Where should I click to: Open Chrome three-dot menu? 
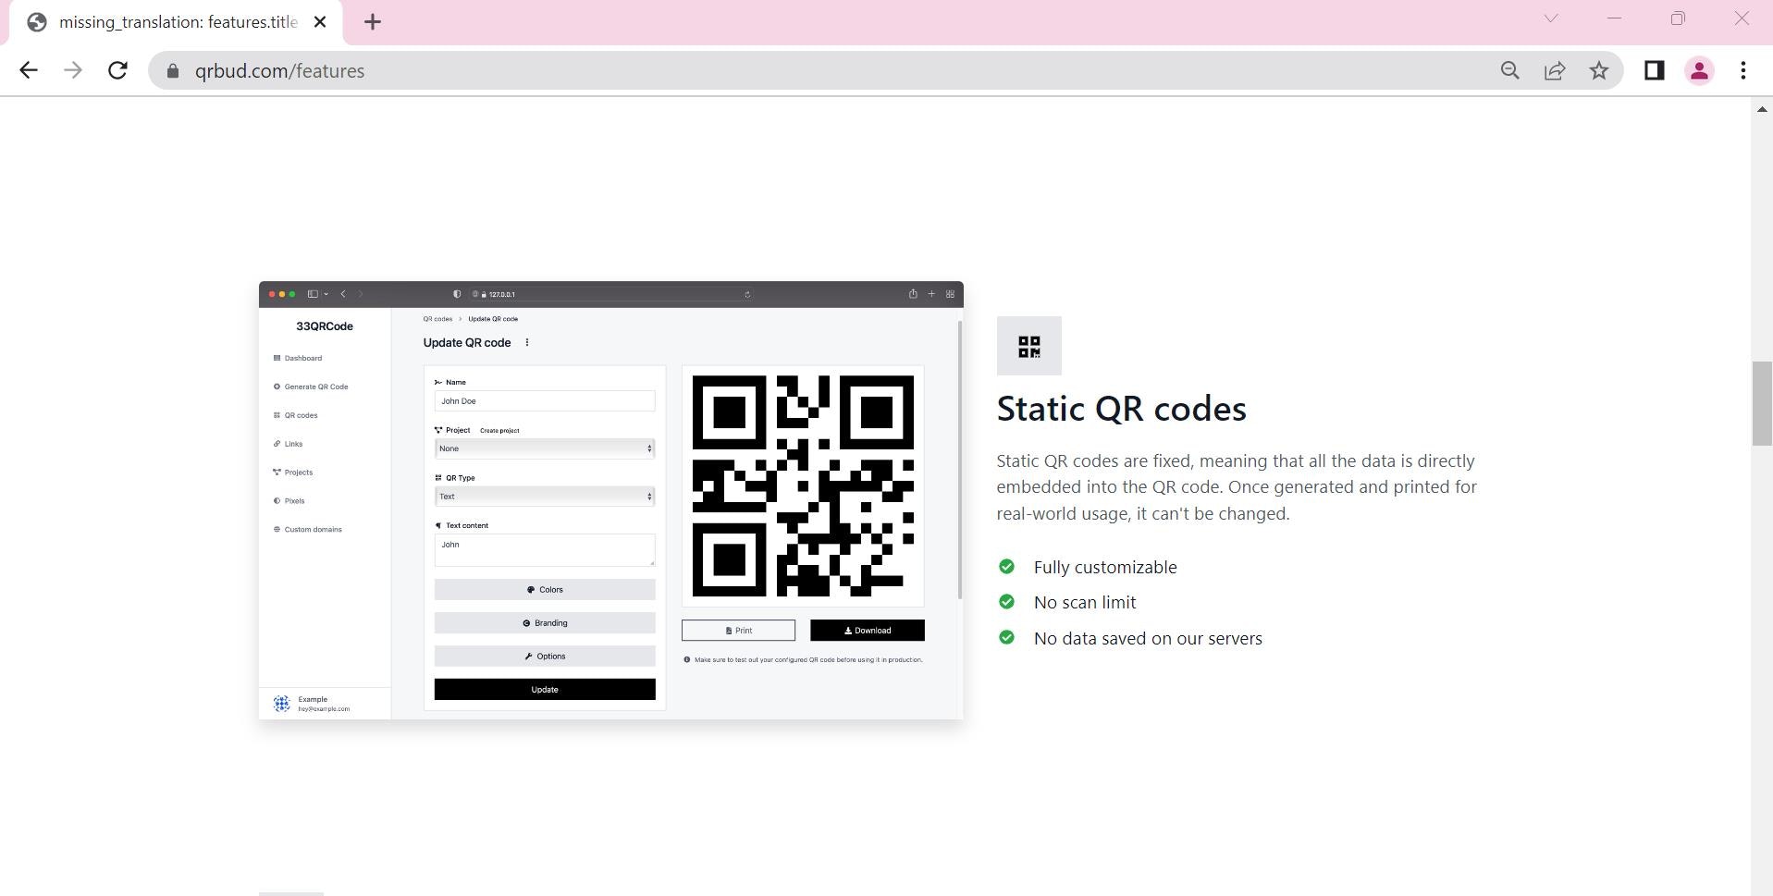click(x=1743, y=70)
